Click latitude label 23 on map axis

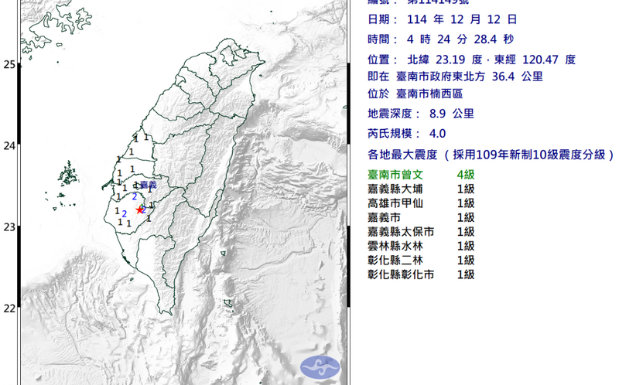pos(9,227)
